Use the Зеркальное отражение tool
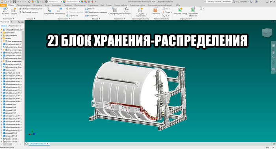This screenshot has height=149, width=276. 96,12
